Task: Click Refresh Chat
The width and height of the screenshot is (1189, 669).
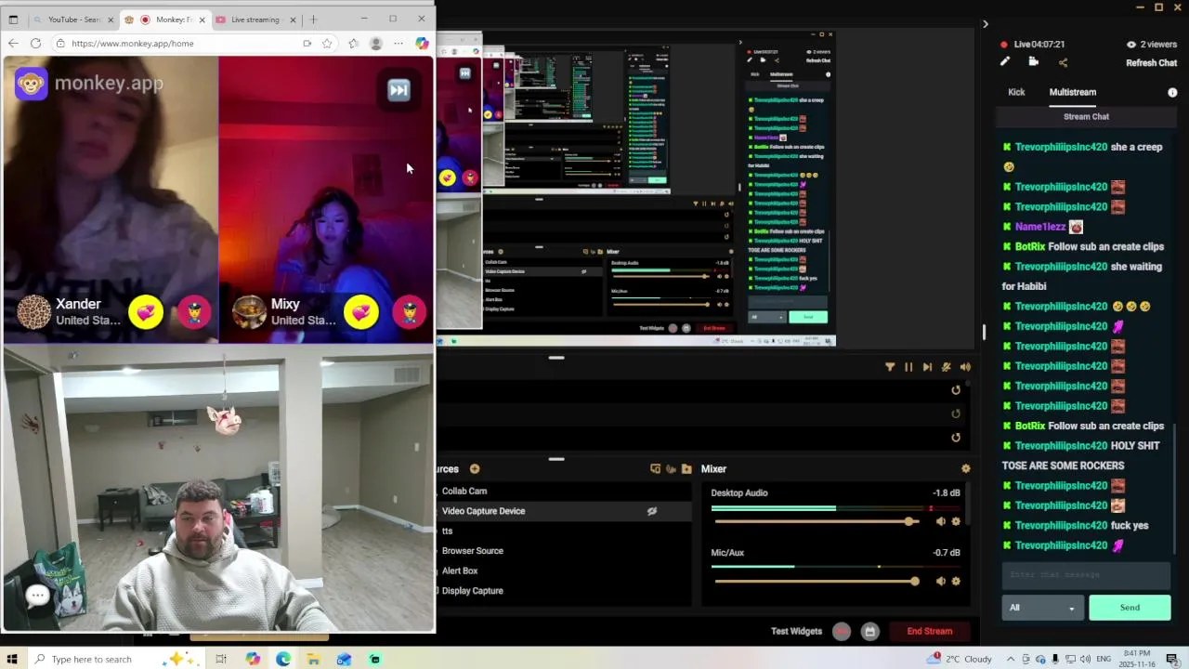Action: pyautogui.click(x=1151, y=63)
